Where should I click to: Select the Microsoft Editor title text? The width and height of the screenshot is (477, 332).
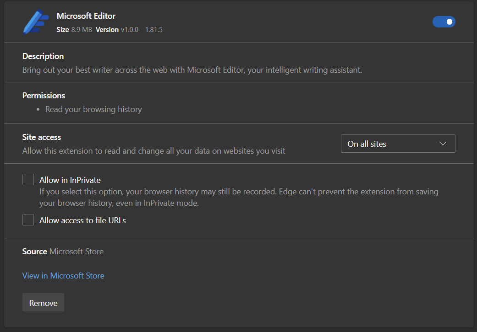coord(86,16)
